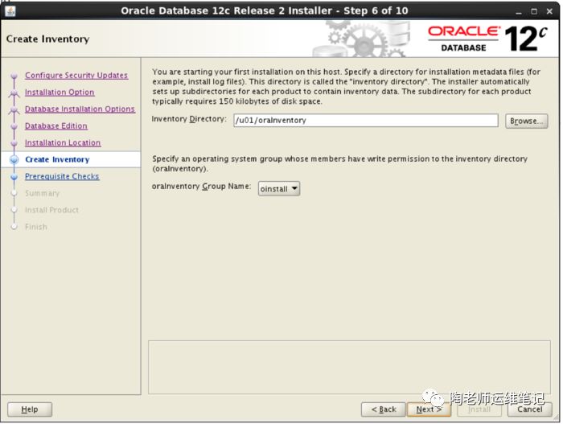
Task: Expand the oraInventory Group Name dropdown
Action: click(x=279, y=188)
